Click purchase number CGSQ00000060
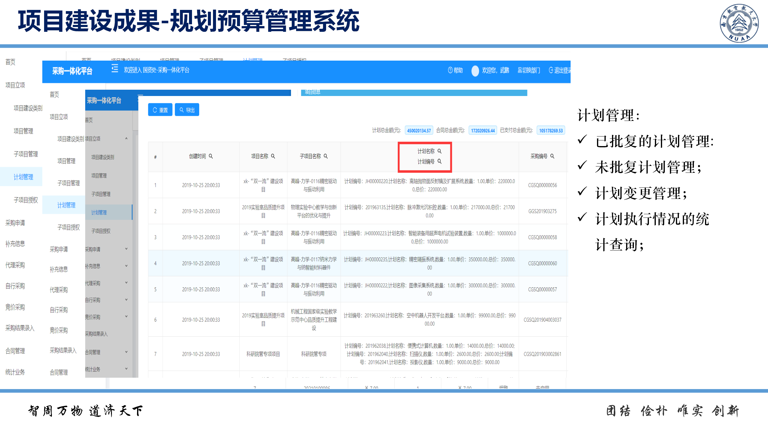 (542, 263)
